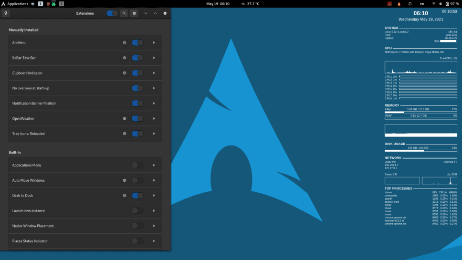Click the search icon in Extensions header

tap(124, 13)
